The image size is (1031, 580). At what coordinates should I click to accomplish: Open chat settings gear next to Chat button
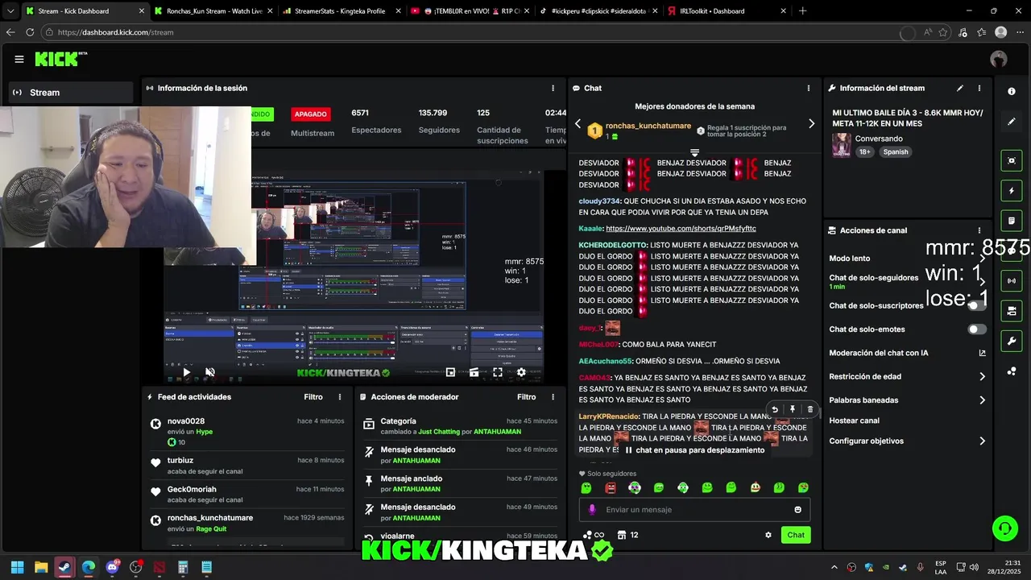coord(768,535)
